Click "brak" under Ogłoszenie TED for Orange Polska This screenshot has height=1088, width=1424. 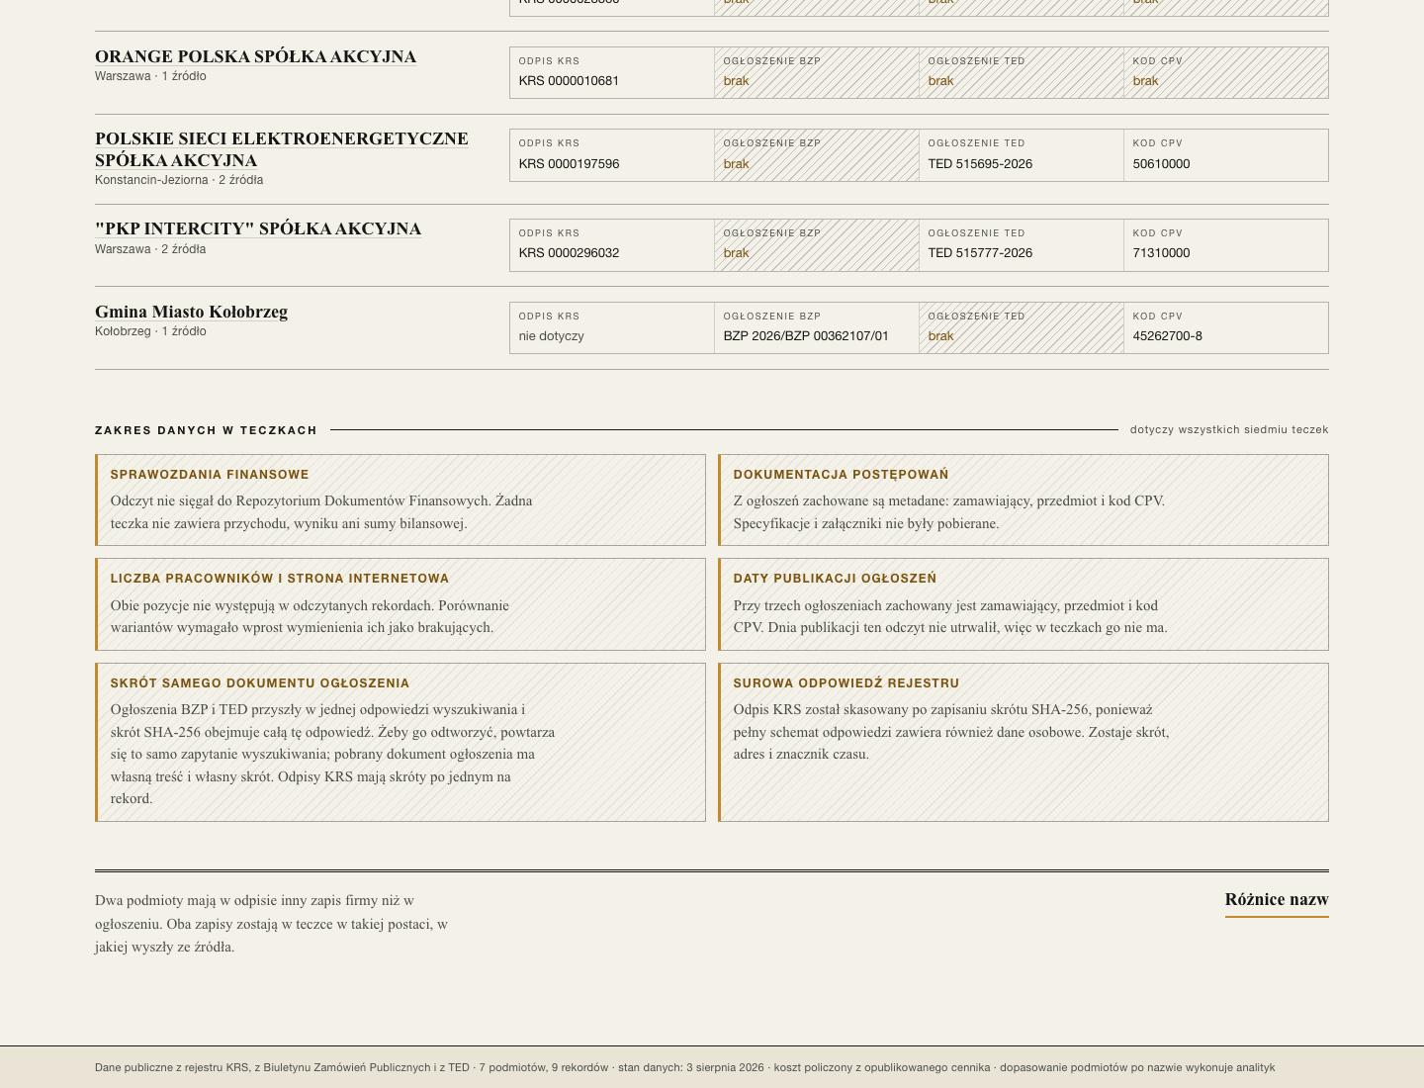[x=941, y=81]
